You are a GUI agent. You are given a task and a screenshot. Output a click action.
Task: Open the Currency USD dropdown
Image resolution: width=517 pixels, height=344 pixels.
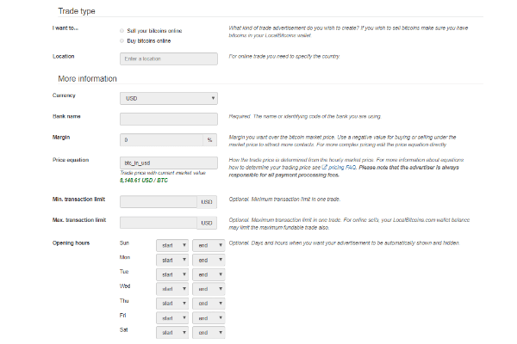pos(168,98)
